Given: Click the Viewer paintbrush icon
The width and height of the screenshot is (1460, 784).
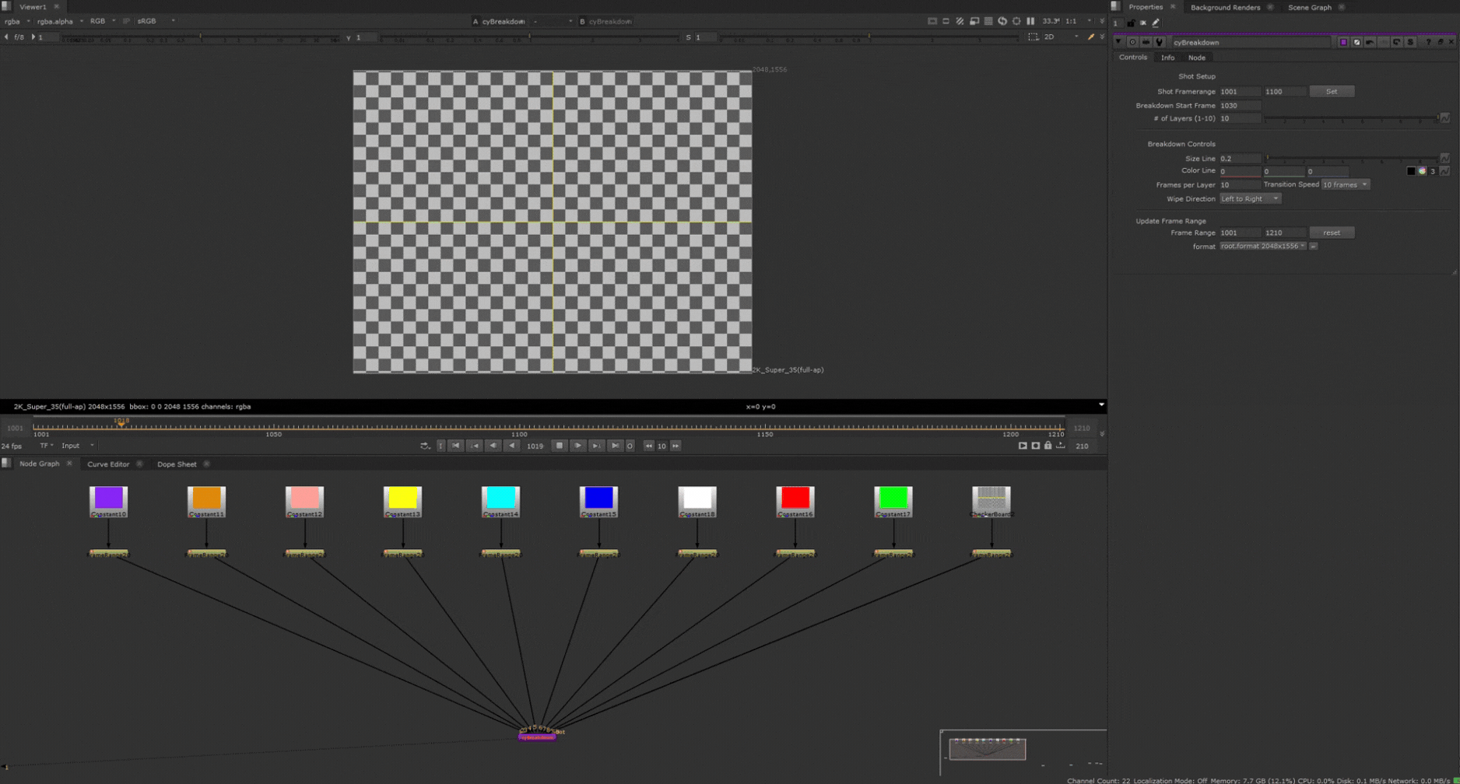Looking at the screenshot, I should pos(1090,37).
